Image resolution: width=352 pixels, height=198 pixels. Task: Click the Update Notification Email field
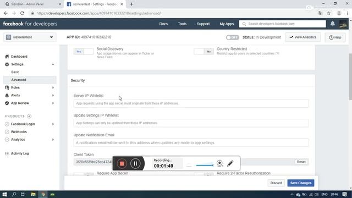click(x=191, y=143)
